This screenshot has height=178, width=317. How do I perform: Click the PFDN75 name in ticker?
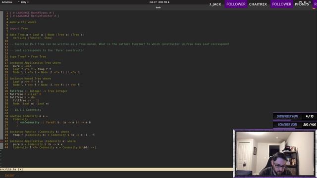click(302, 4)
